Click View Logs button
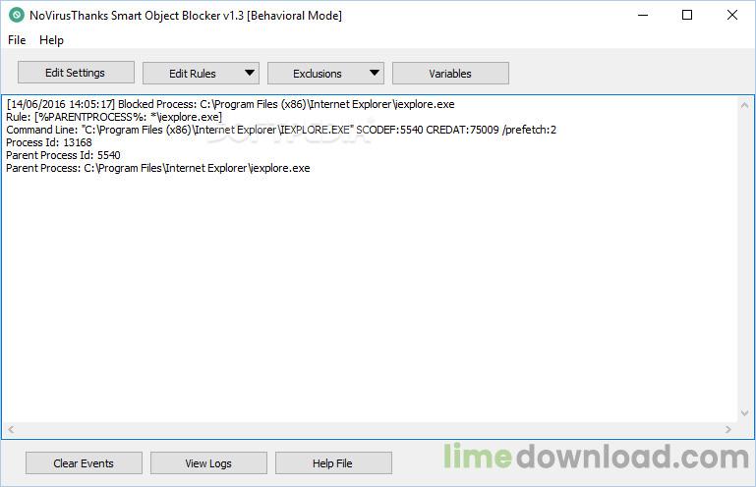The image size is (756, 487). coord(208,462)
